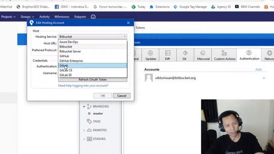Open the TAGS section
The width and height of the screenshot is (274, 154).
tap(96, 121)
